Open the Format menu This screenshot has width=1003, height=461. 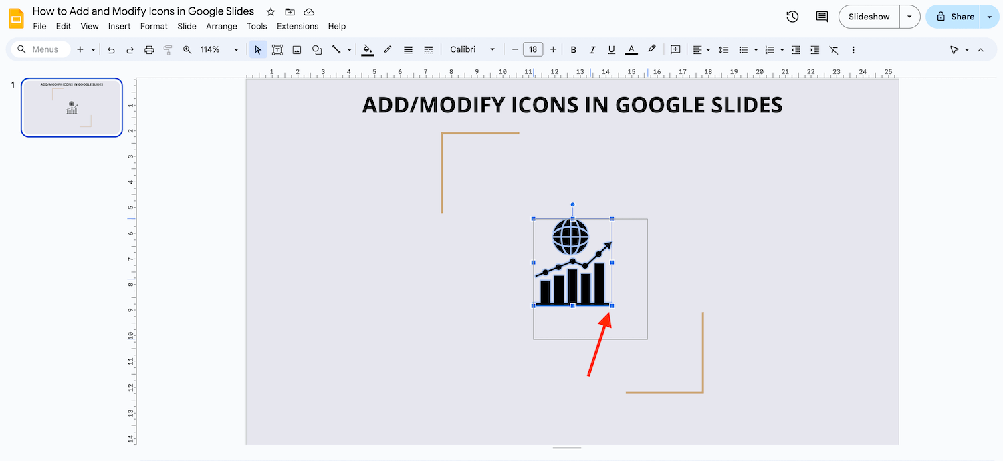[x=154, y=26]
